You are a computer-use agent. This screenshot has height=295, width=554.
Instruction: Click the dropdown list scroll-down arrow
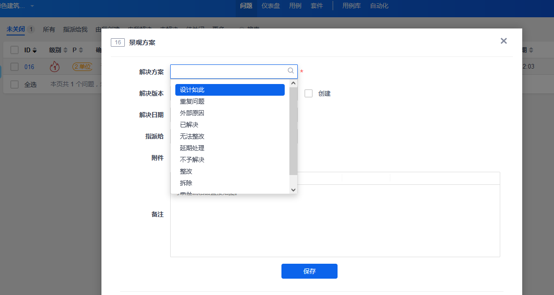click(x=293, y=190)
